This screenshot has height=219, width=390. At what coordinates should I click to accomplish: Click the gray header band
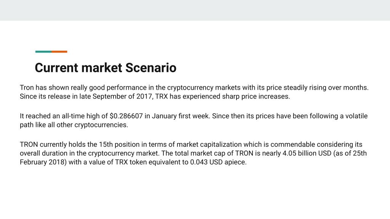[195, 10]
